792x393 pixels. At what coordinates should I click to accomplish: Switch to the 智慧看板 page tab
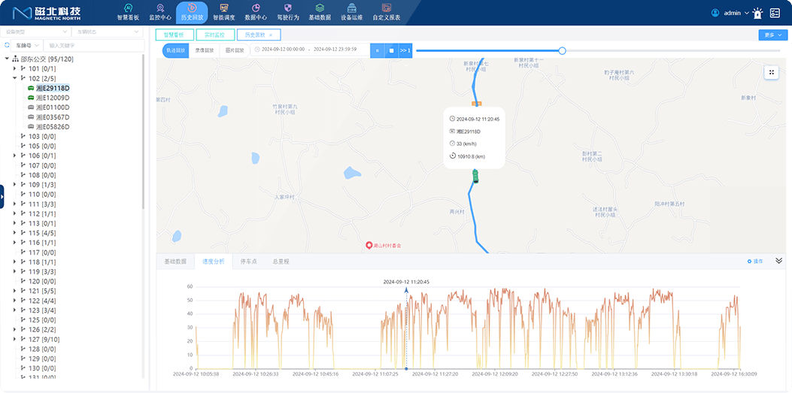(x=174, y=35)
